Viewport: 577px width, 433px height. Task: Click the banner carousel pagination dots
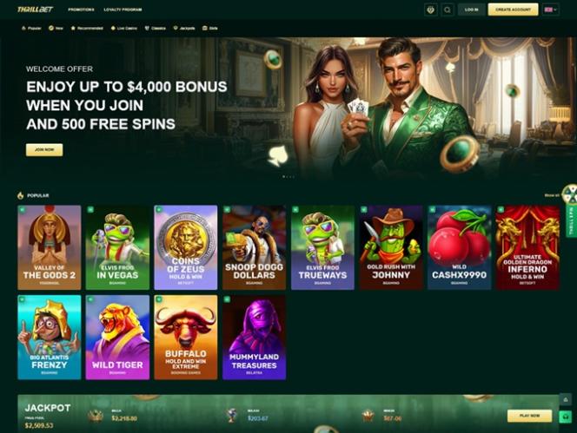(x=288, y=177)
